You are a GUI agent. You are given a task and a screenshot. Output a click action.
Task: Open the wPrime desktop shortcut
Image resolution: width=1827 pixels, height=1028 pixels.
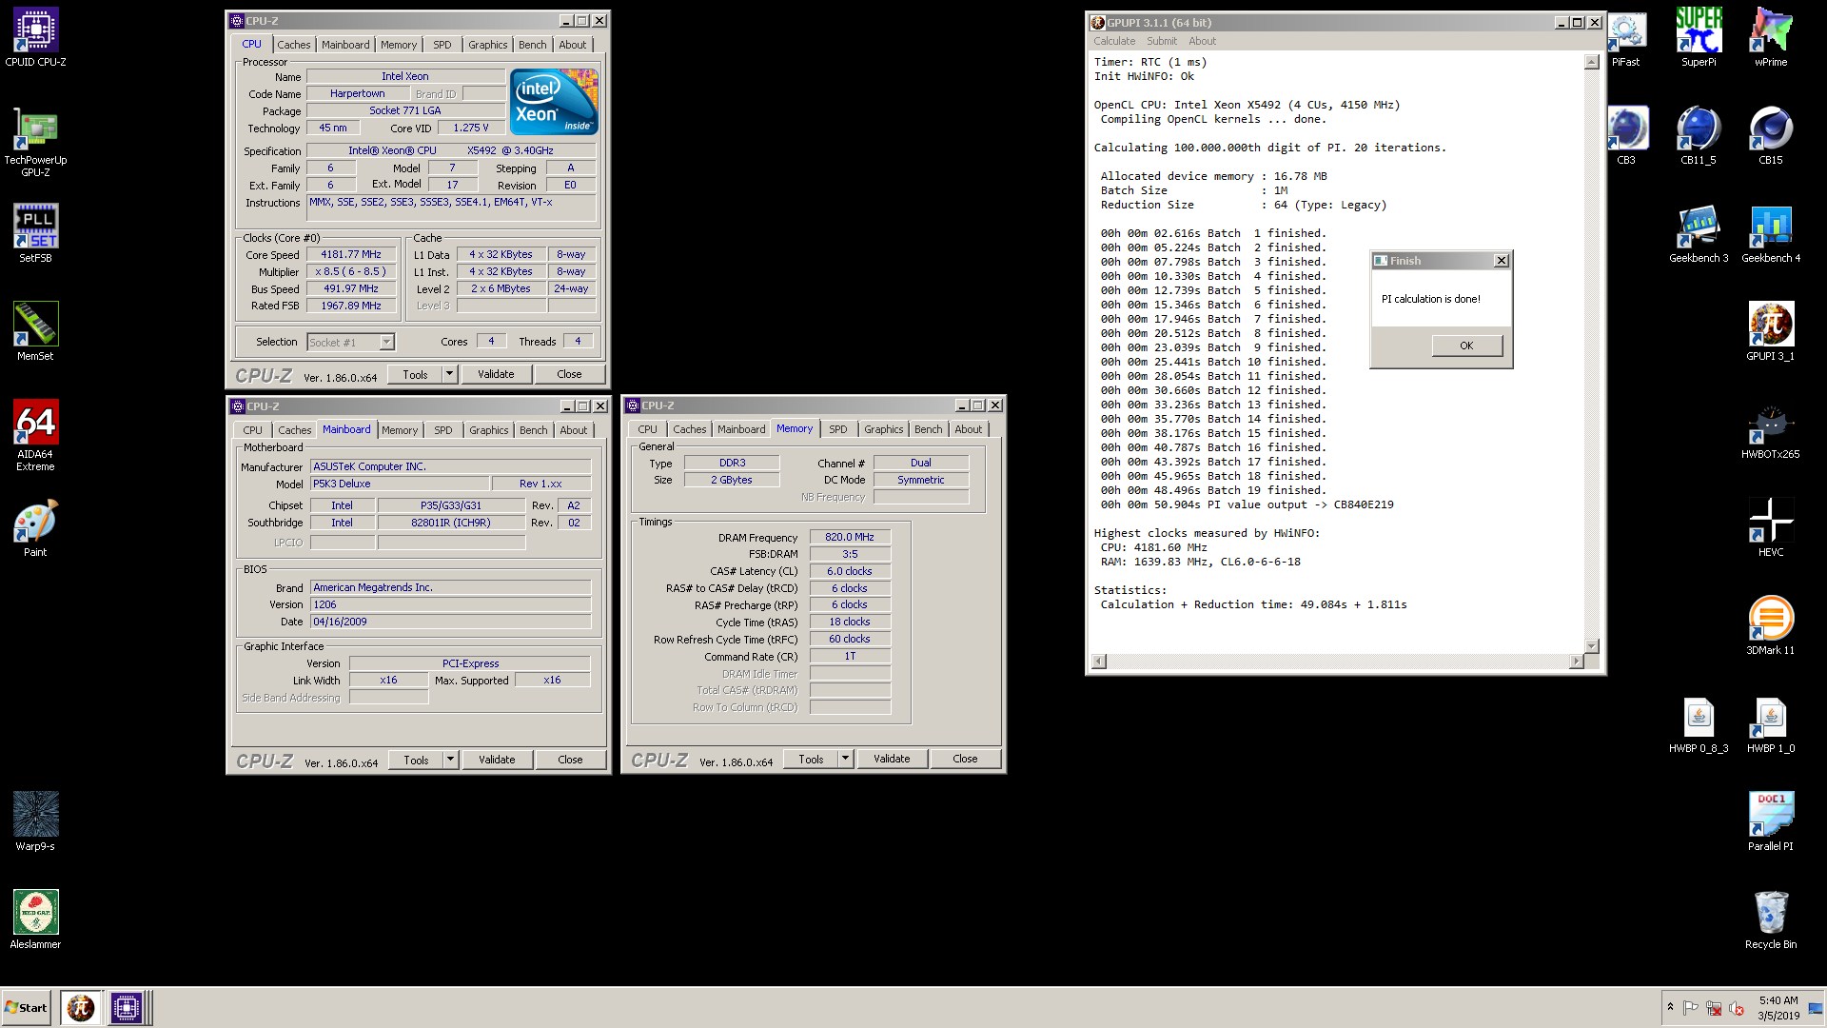1771,38
